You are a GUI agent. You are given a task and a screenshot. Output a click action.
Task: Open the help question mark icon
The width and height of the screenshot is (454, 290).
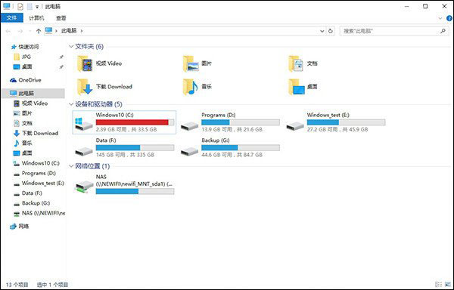click(x=449, y=18)
